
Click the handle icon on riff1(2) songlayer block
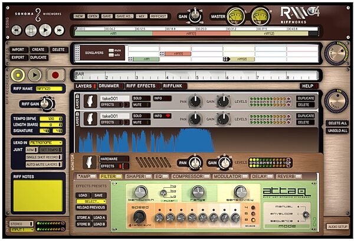click(226, 59)
